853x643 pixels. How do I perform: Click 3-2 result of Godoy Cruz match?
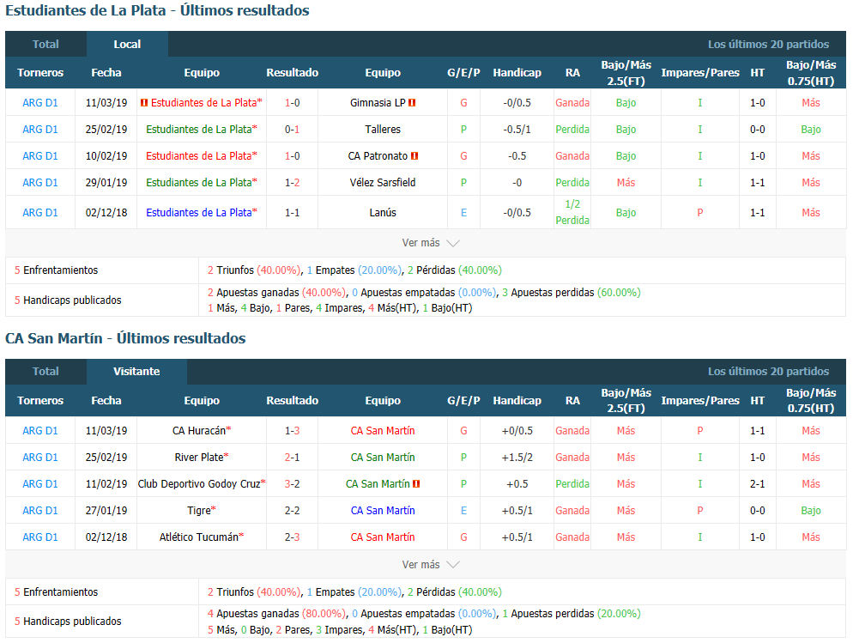[292, 484]
